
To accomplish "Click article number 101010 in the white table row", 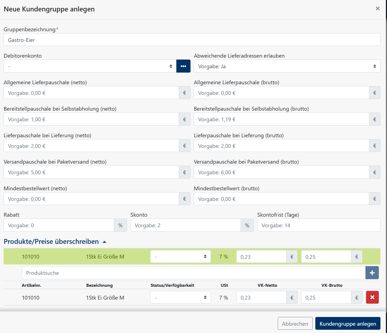I will click(x=31, y=298).
